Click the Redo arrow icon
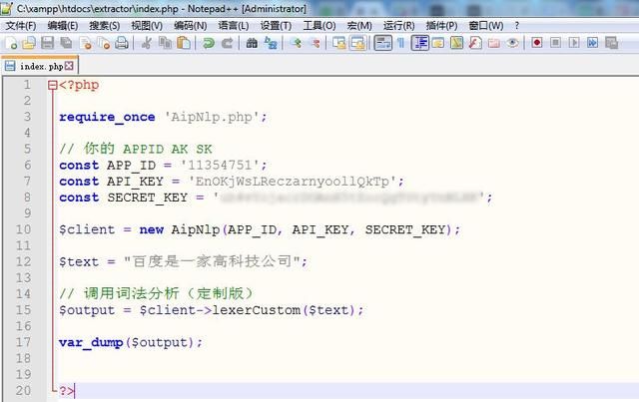The image size is (639, 402). (x=227, y=43)
